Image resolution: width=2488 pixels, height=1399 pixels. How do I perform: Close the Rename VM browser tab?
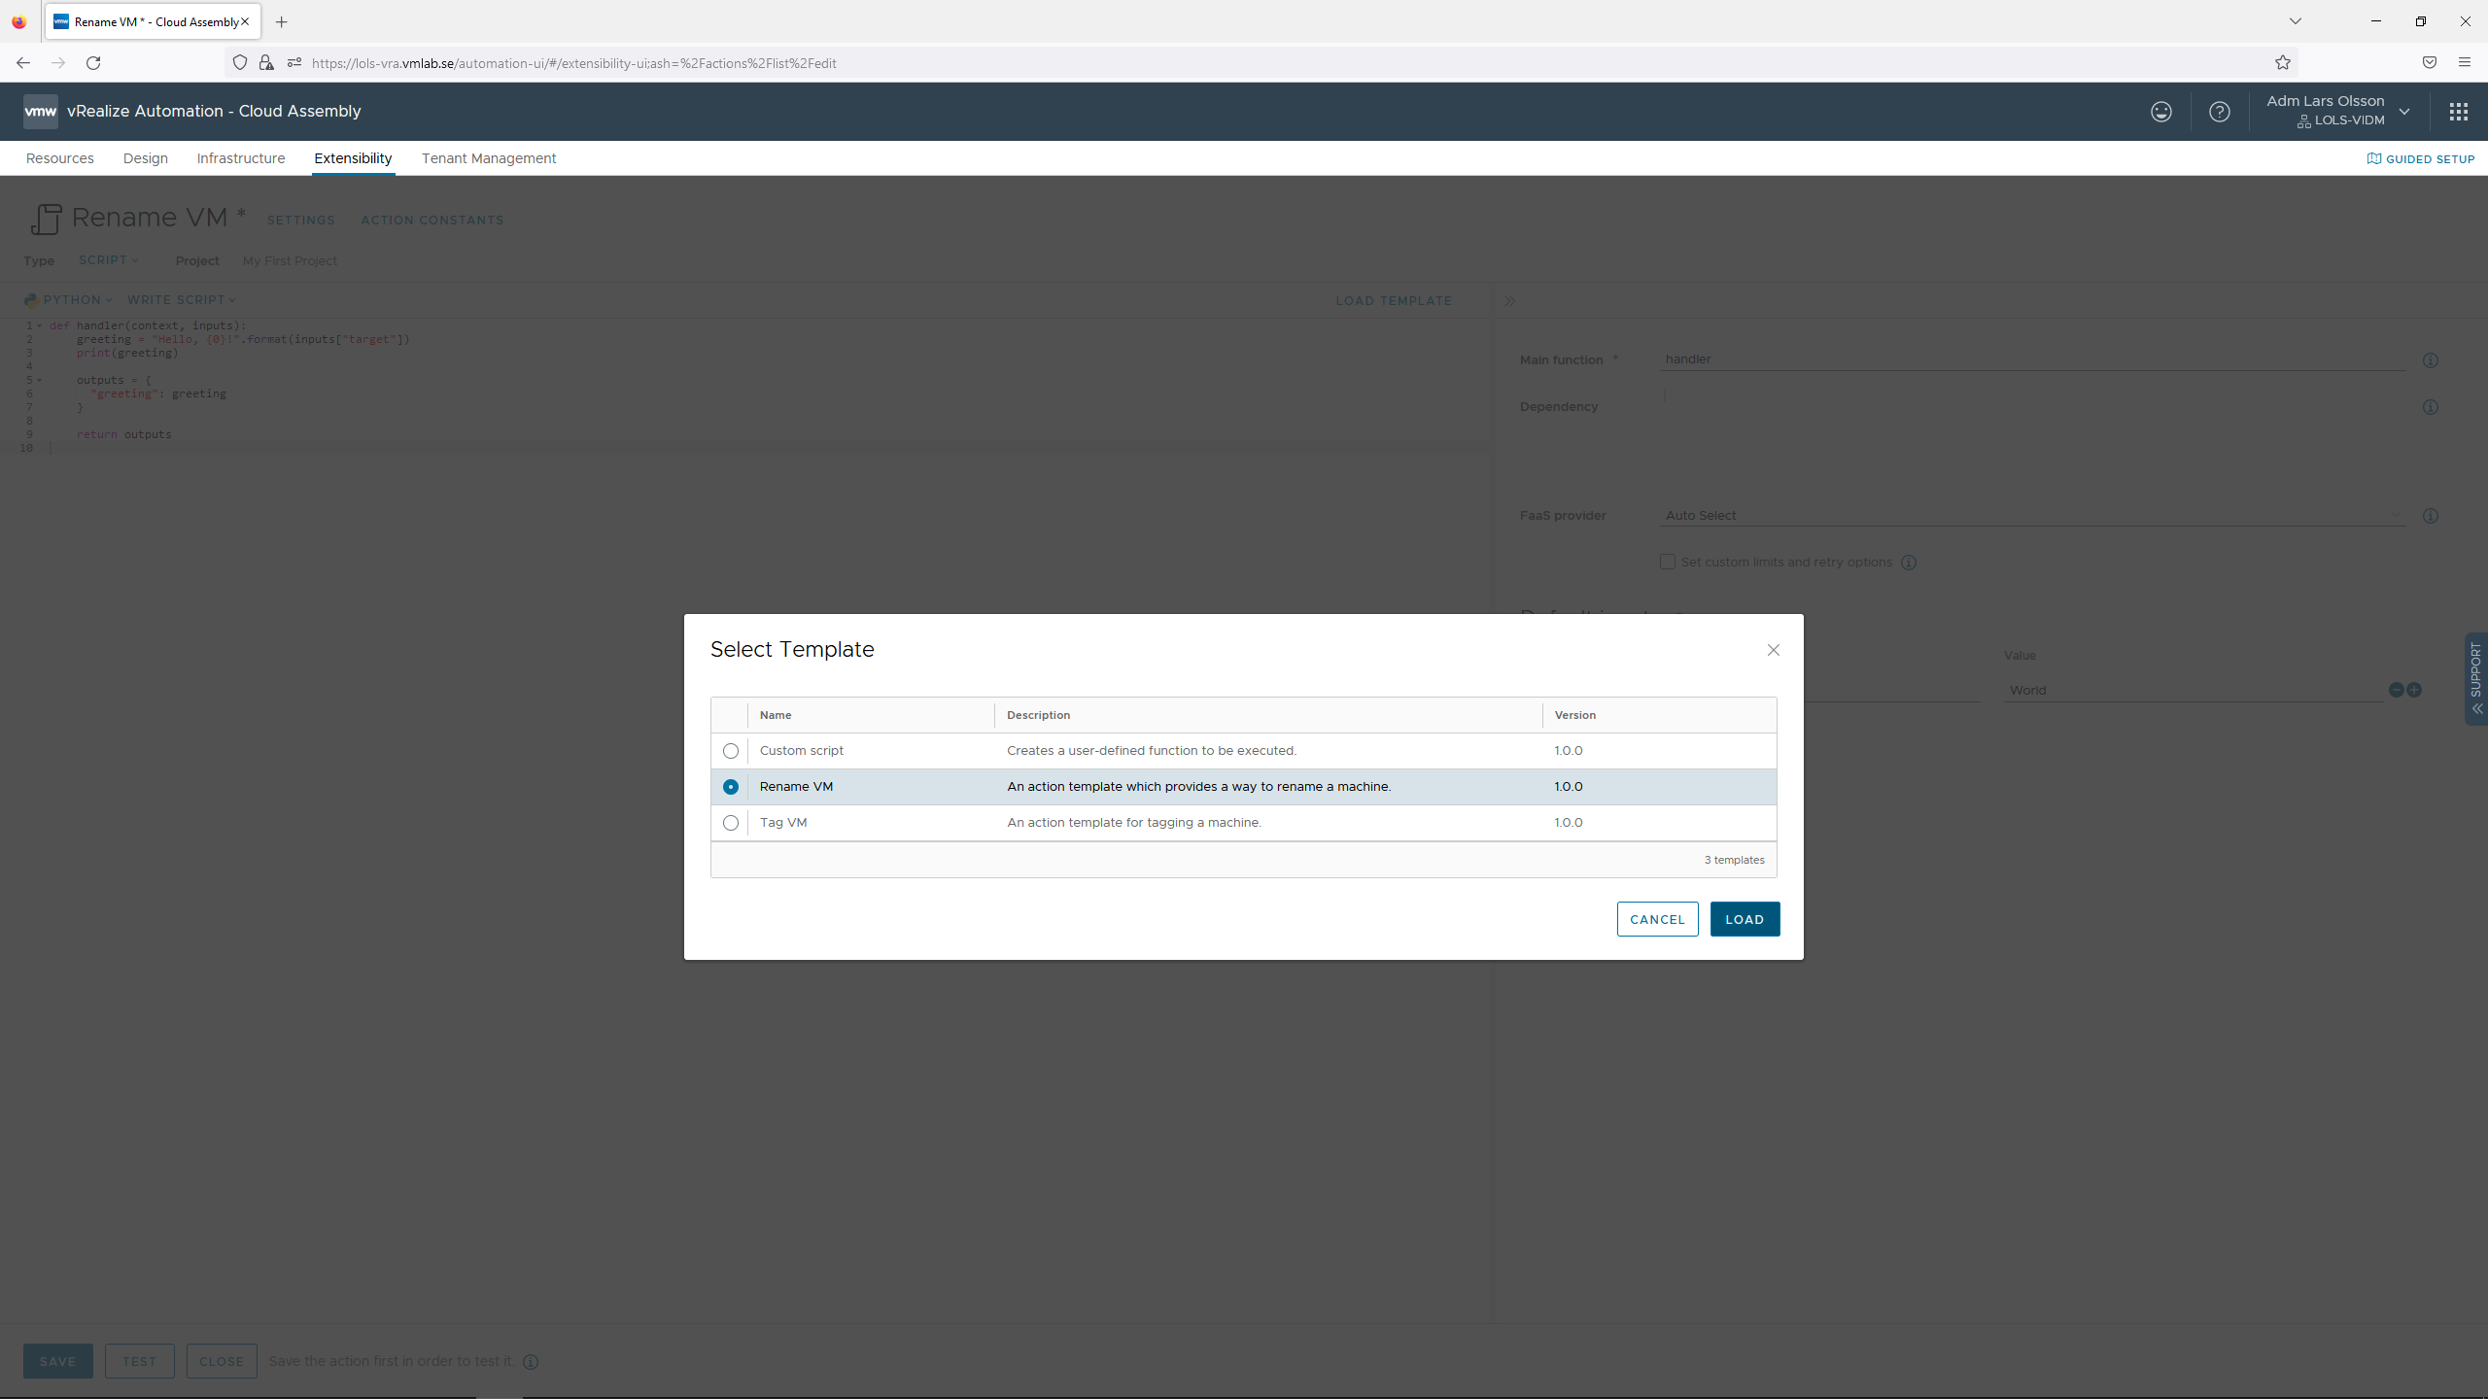[245, 21]
